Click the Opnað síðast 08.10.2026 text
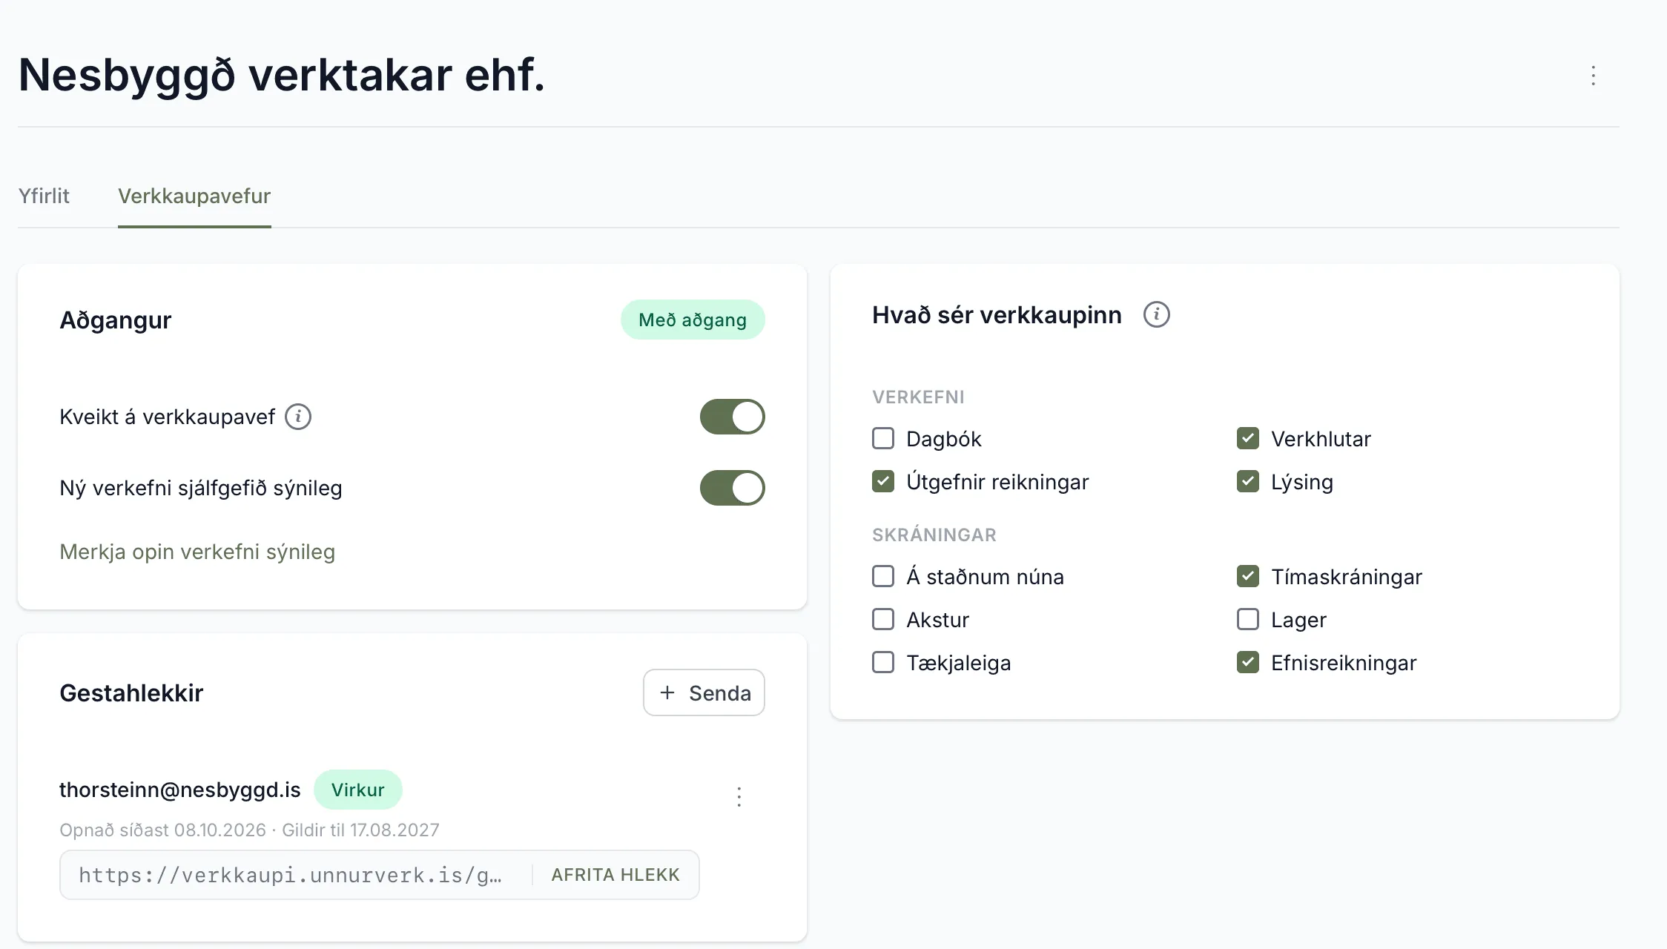 tap(162, 830)
